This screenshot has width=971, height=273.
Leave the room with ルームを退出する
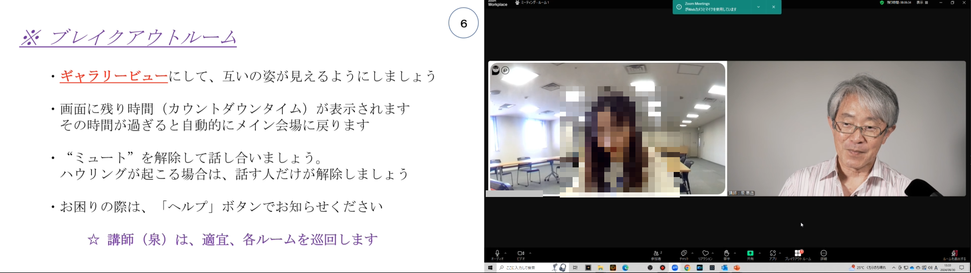pos(955,255)
